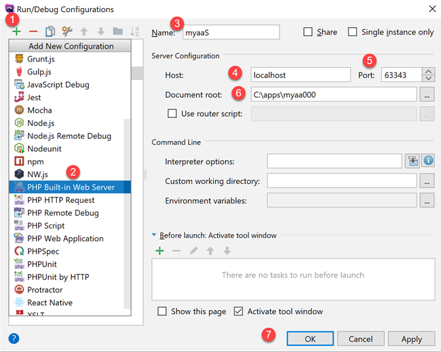Select Mocha from the configuration list
Screen dimensions: 441x352
pyautogui.click(x=70, y=110)
